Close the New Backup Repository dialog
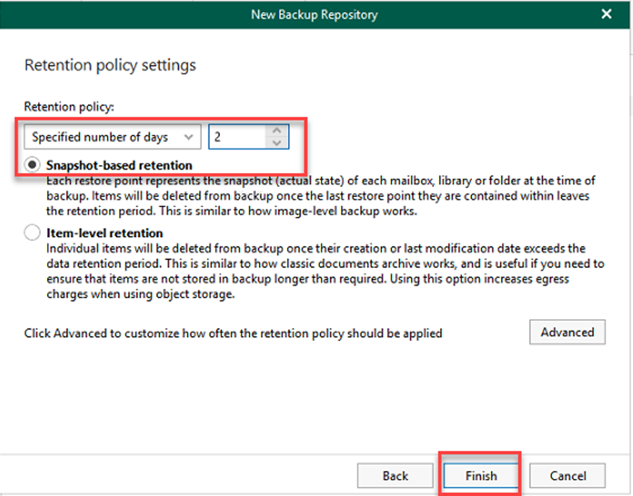Viewport: 633px width, 496px height. 607,14
